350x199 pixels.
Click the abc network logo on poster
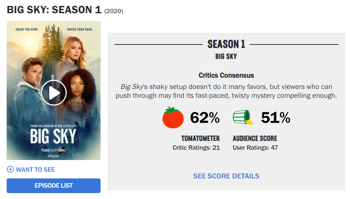62,150
